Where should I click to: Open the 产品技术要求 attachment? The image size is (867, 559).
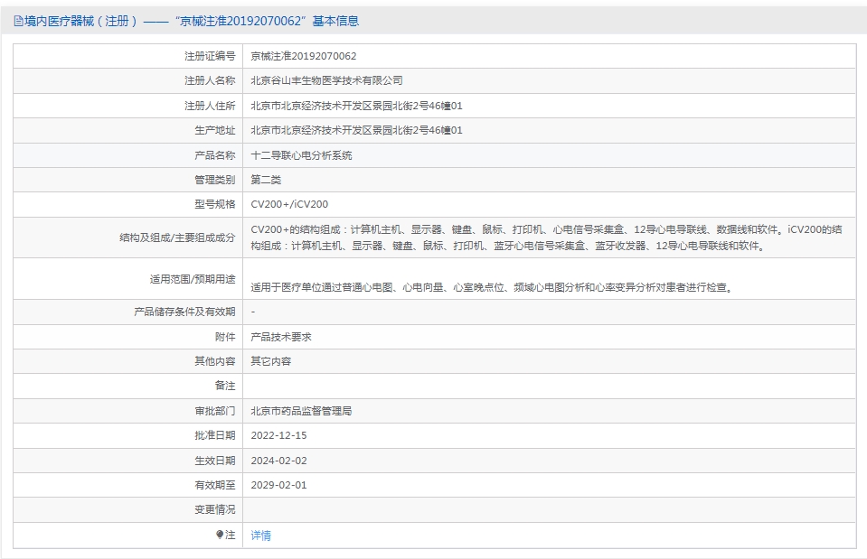click(281, 337)
